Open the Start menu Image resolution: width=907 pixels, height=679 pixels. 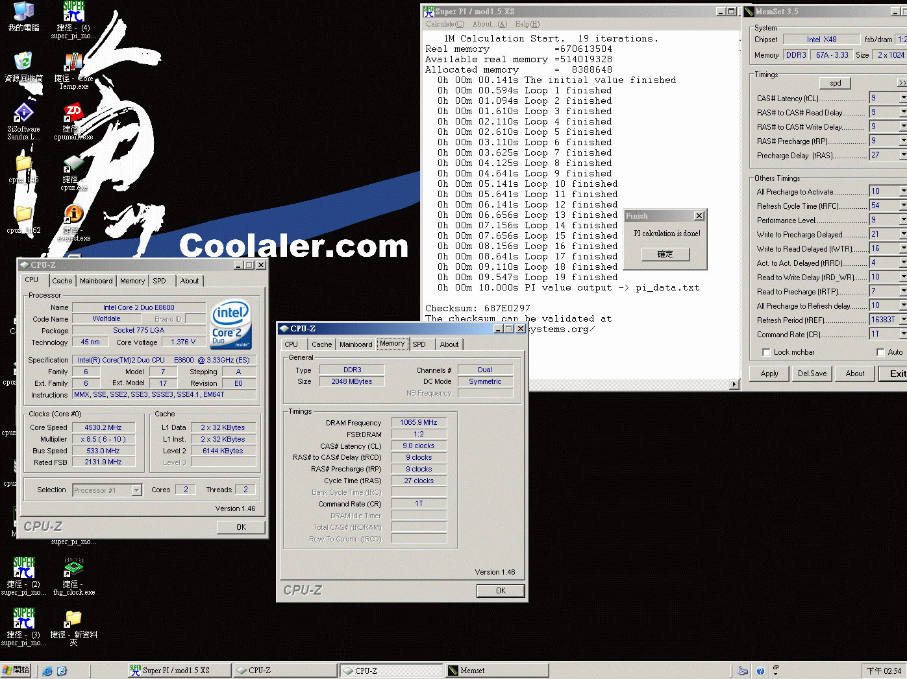tap(17, 671)
